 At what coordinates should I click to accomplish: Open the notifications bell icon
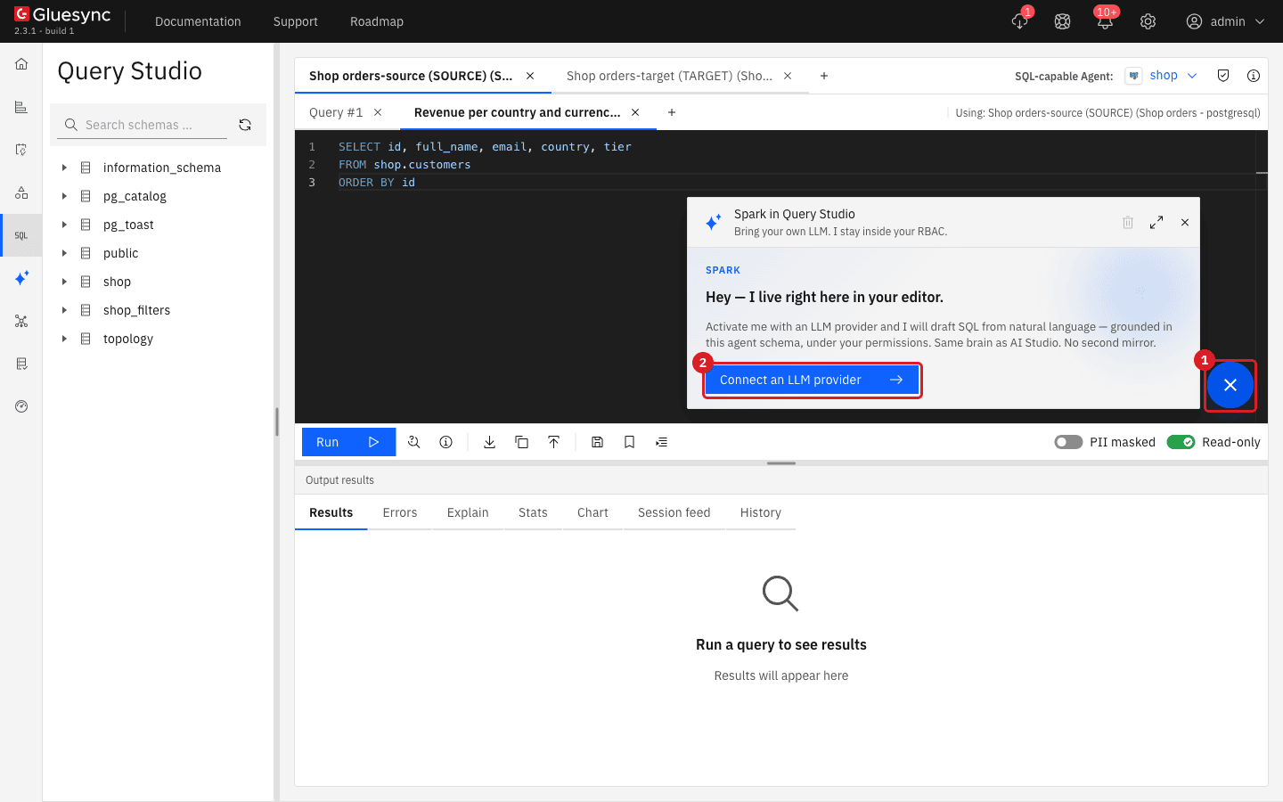click(x=1105, y=21)
